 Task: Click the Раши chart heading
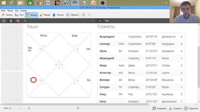point(32,26)
